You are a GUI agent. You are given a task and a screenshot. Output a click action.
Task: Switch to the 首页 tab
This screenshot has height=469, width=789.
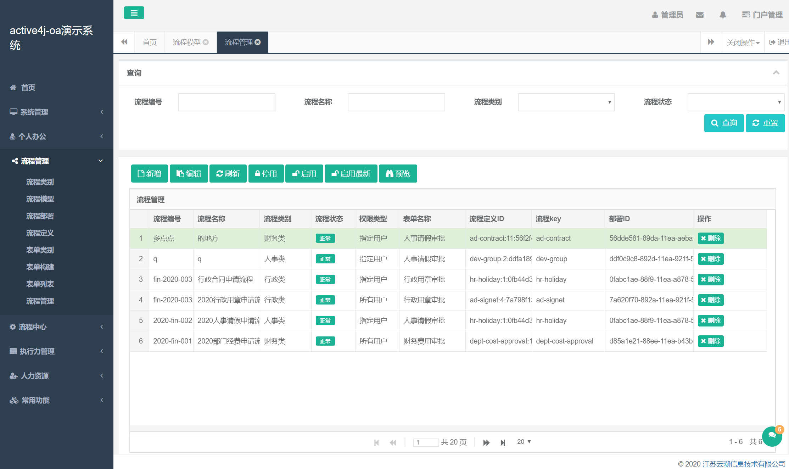click(149, 42)
